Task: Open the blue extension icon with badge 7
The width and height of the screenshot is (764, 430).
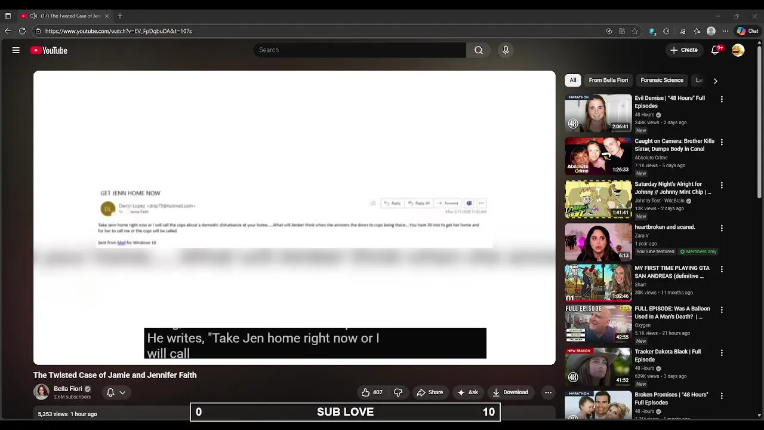Action: click(x=652, y=31)
